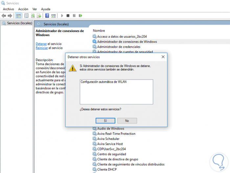Click gear icon beside Audio de Windows
The width and height of the screenshot is (230, 173).
tap(94, 129)
